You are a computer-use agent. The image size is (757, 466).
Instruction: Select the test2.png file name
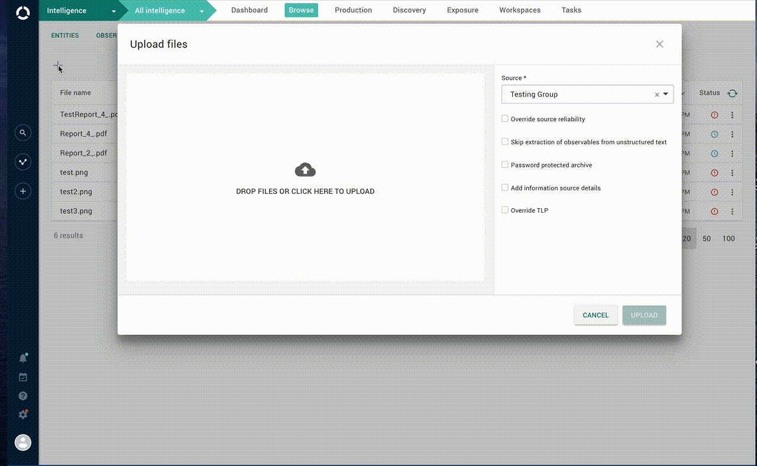[76, 192]
